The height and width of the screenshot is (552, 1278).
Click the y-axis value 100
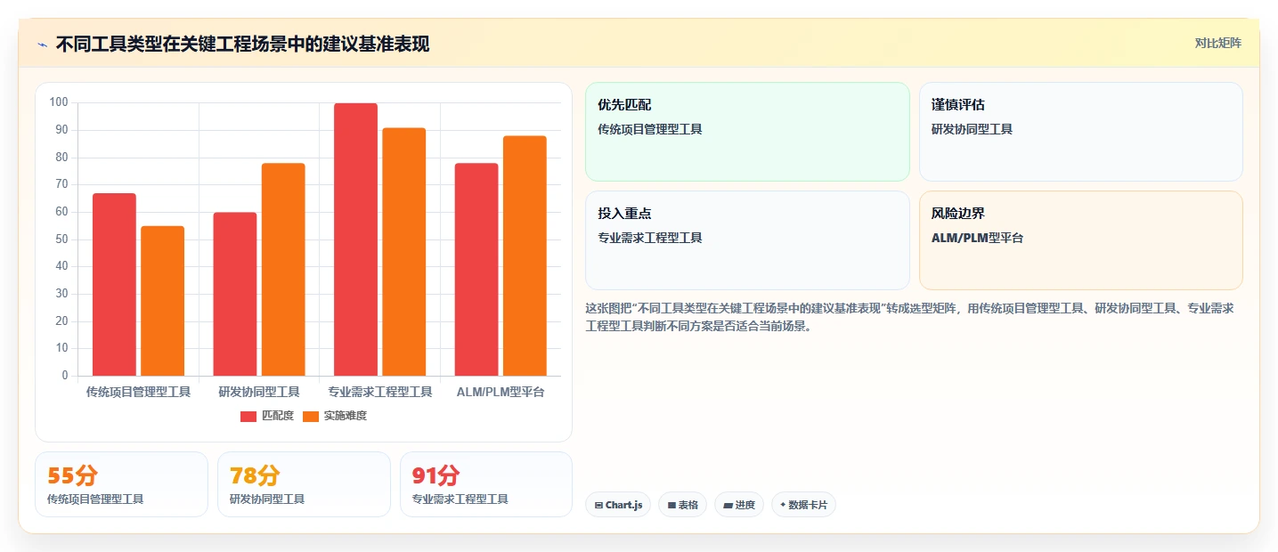coord(59,102)
